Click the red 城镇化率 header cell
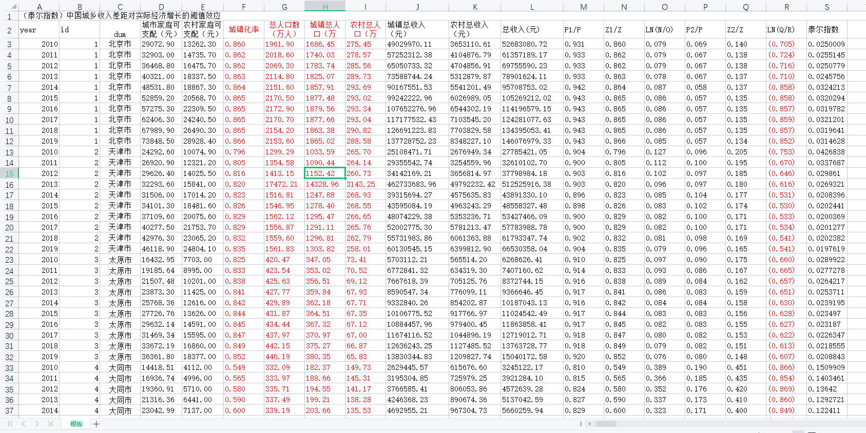Screen dimensions: 866x433 pyautogui.click(x=244, y=30)
